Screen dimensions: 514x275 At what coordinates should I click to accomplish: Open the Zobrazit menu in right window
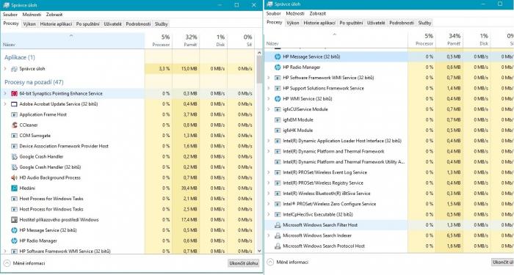pos(318,14)
